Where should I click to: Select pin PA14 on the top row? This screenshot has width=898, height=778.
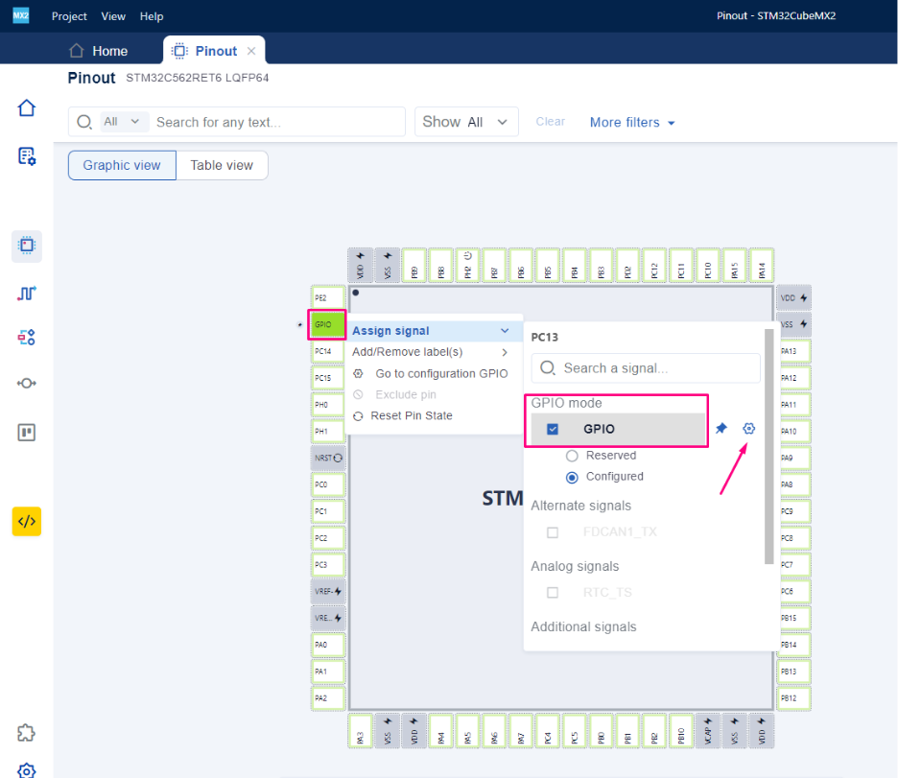tap(762, 265)
